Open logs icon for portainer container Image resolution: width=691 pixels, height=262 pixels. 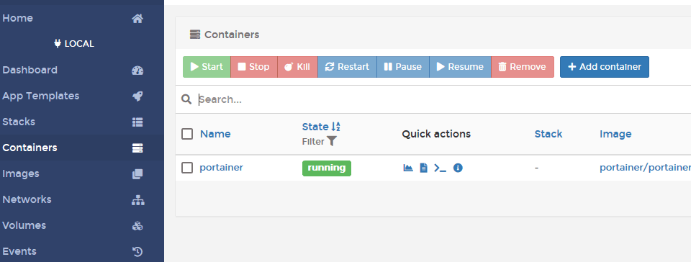[x=423, y=168]
